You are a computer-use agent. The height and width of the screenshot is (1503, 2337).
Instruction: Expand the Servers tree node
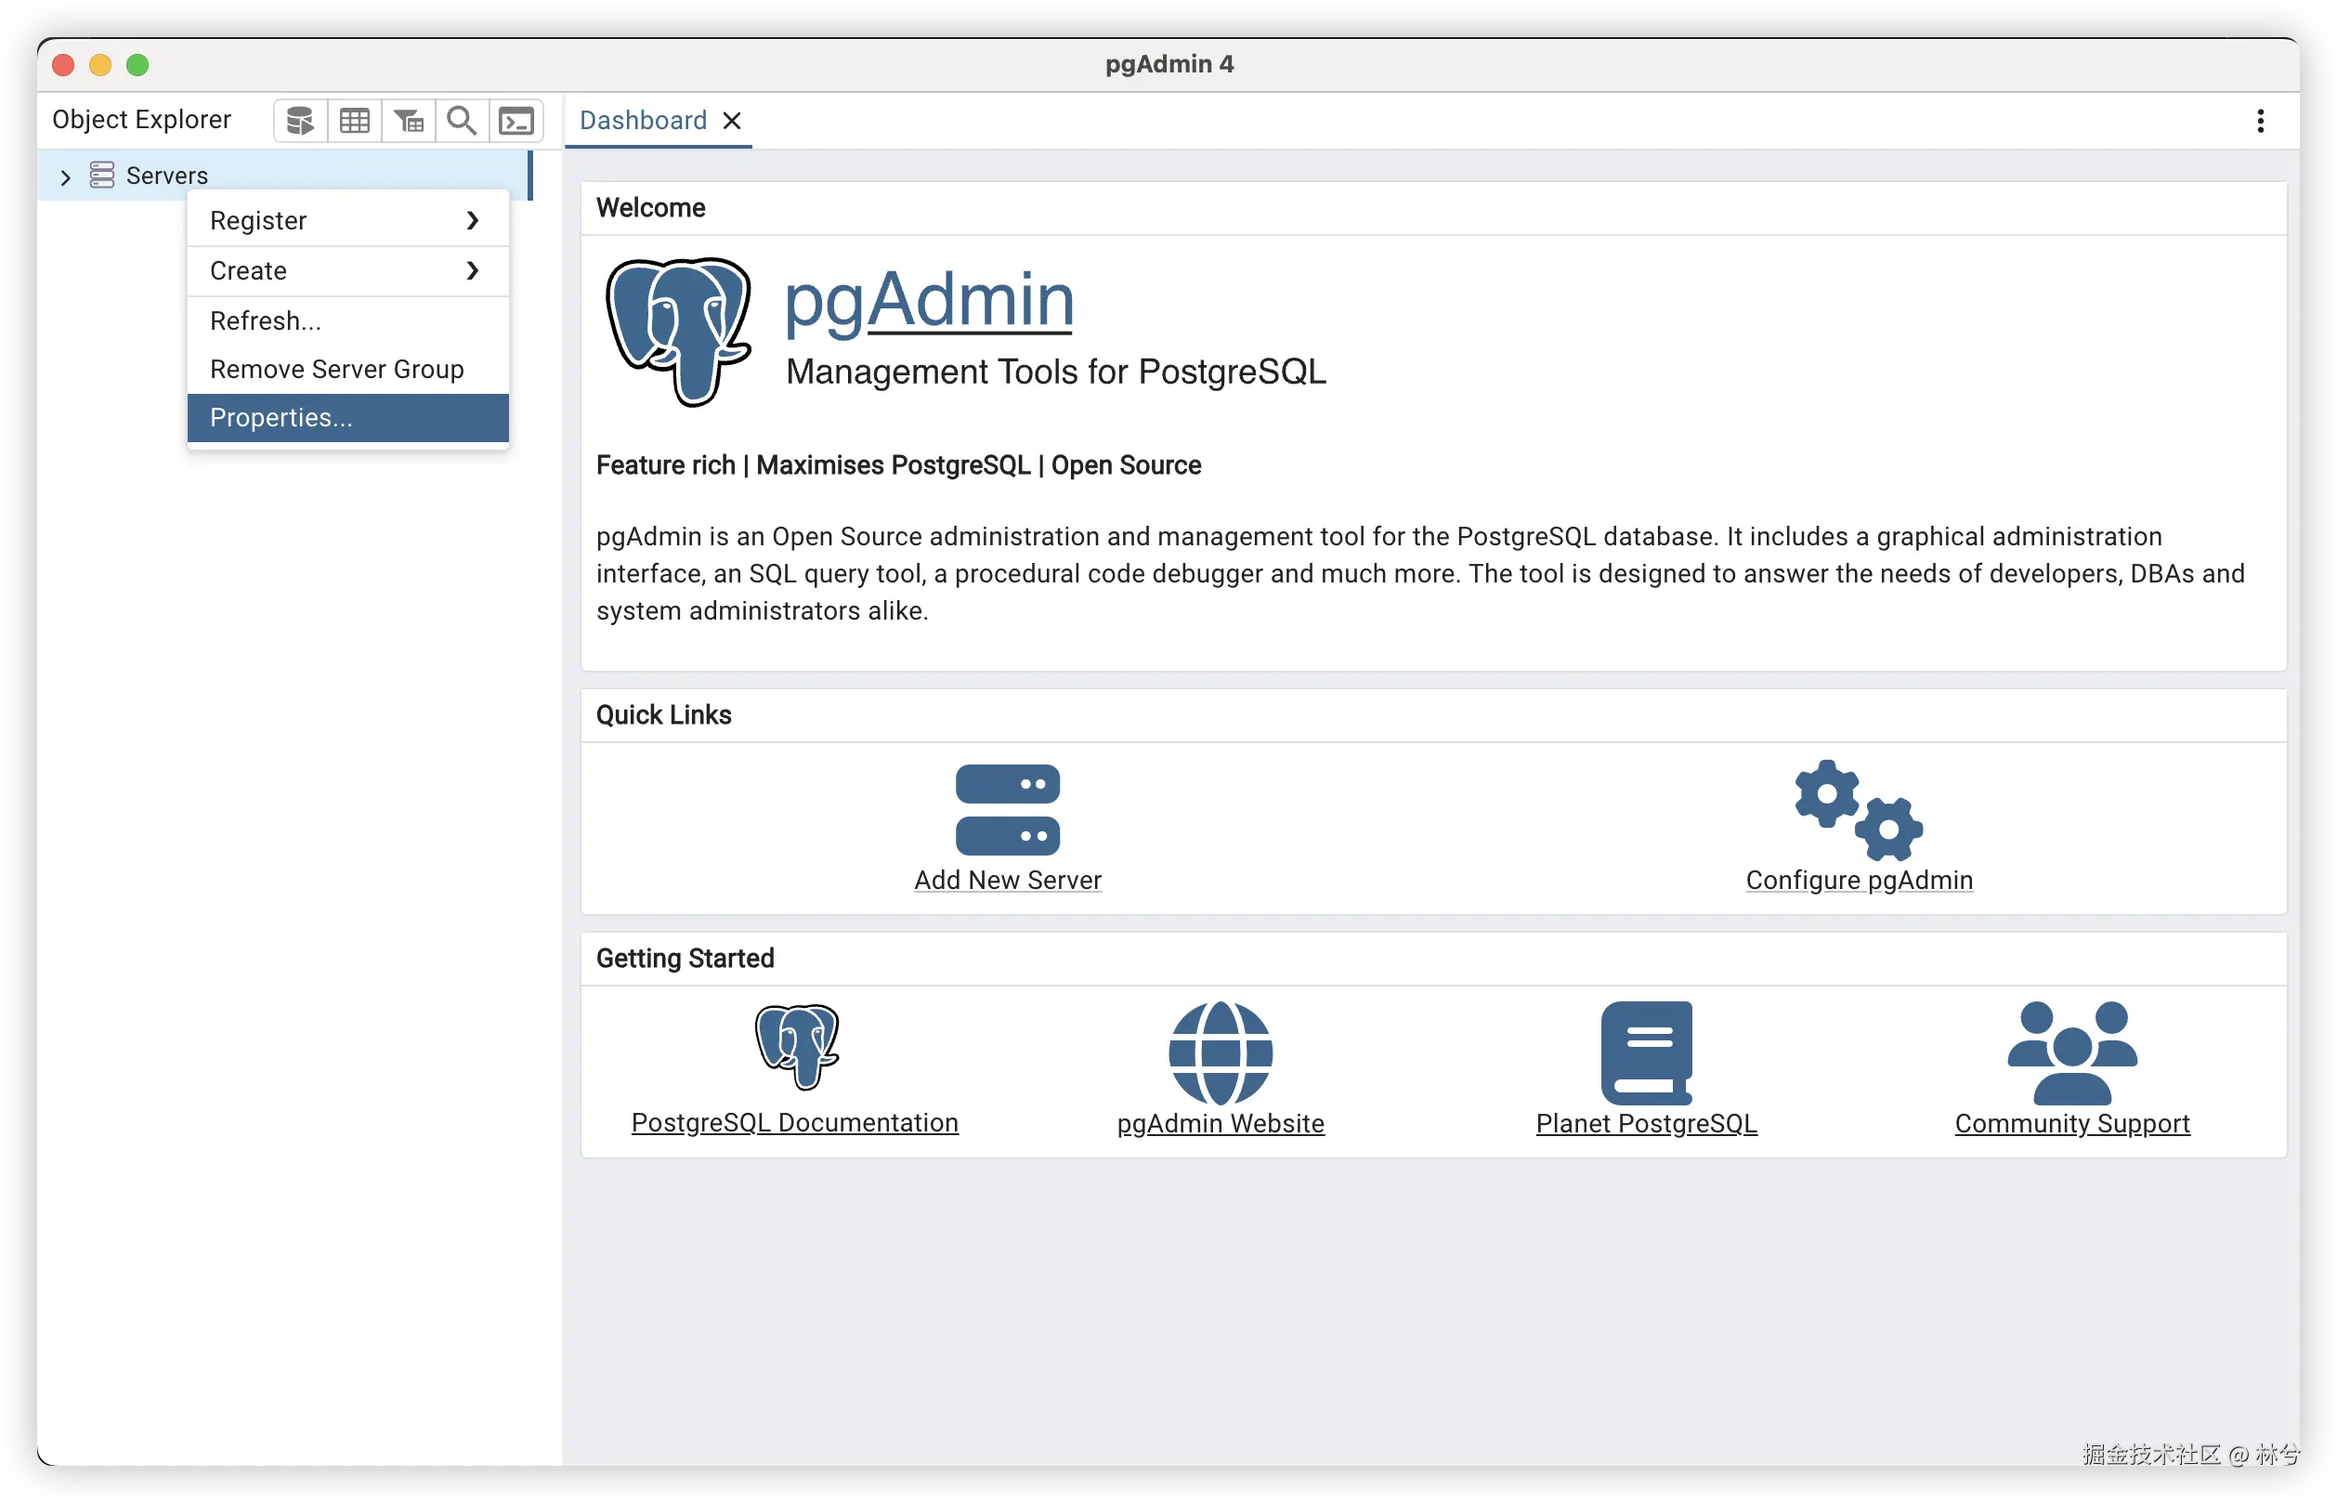(65, 176)
